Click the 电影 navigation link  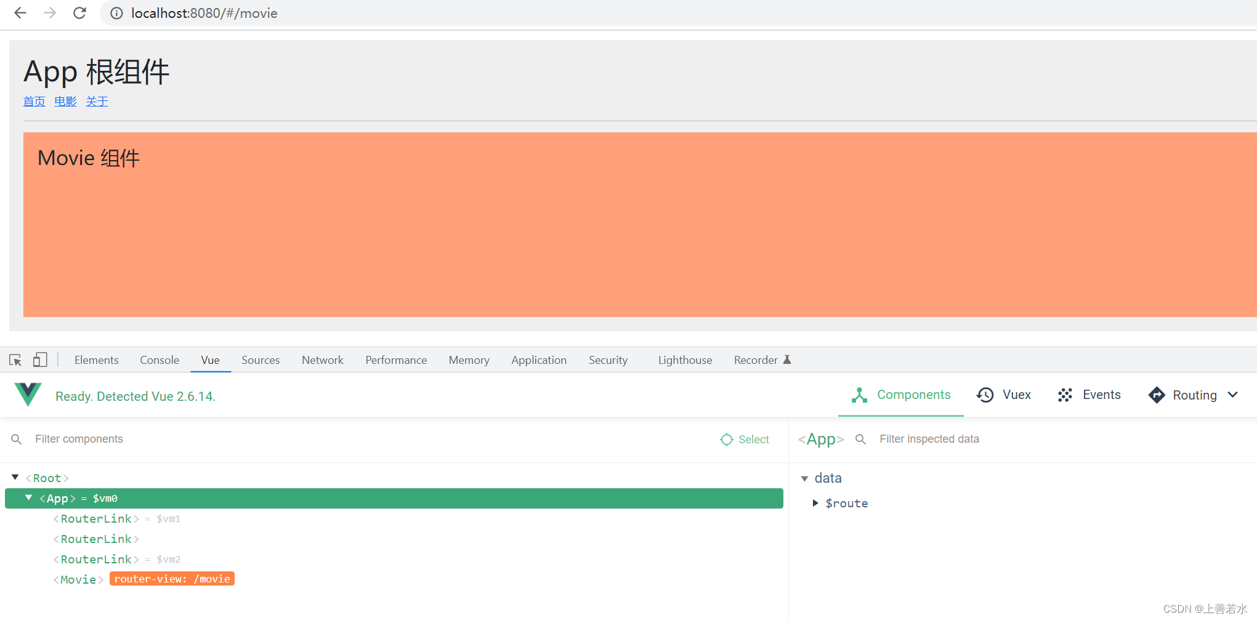pyautogui.click(x=65, y=102)
